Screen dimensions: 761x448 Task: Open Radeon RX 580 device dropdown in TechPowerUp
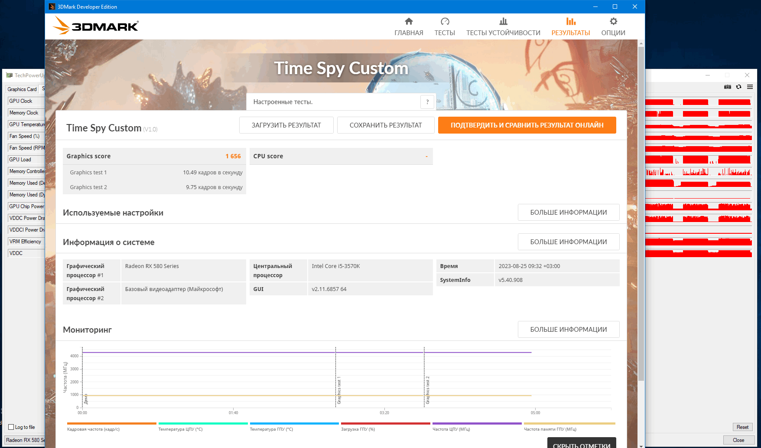click(25, 440)
